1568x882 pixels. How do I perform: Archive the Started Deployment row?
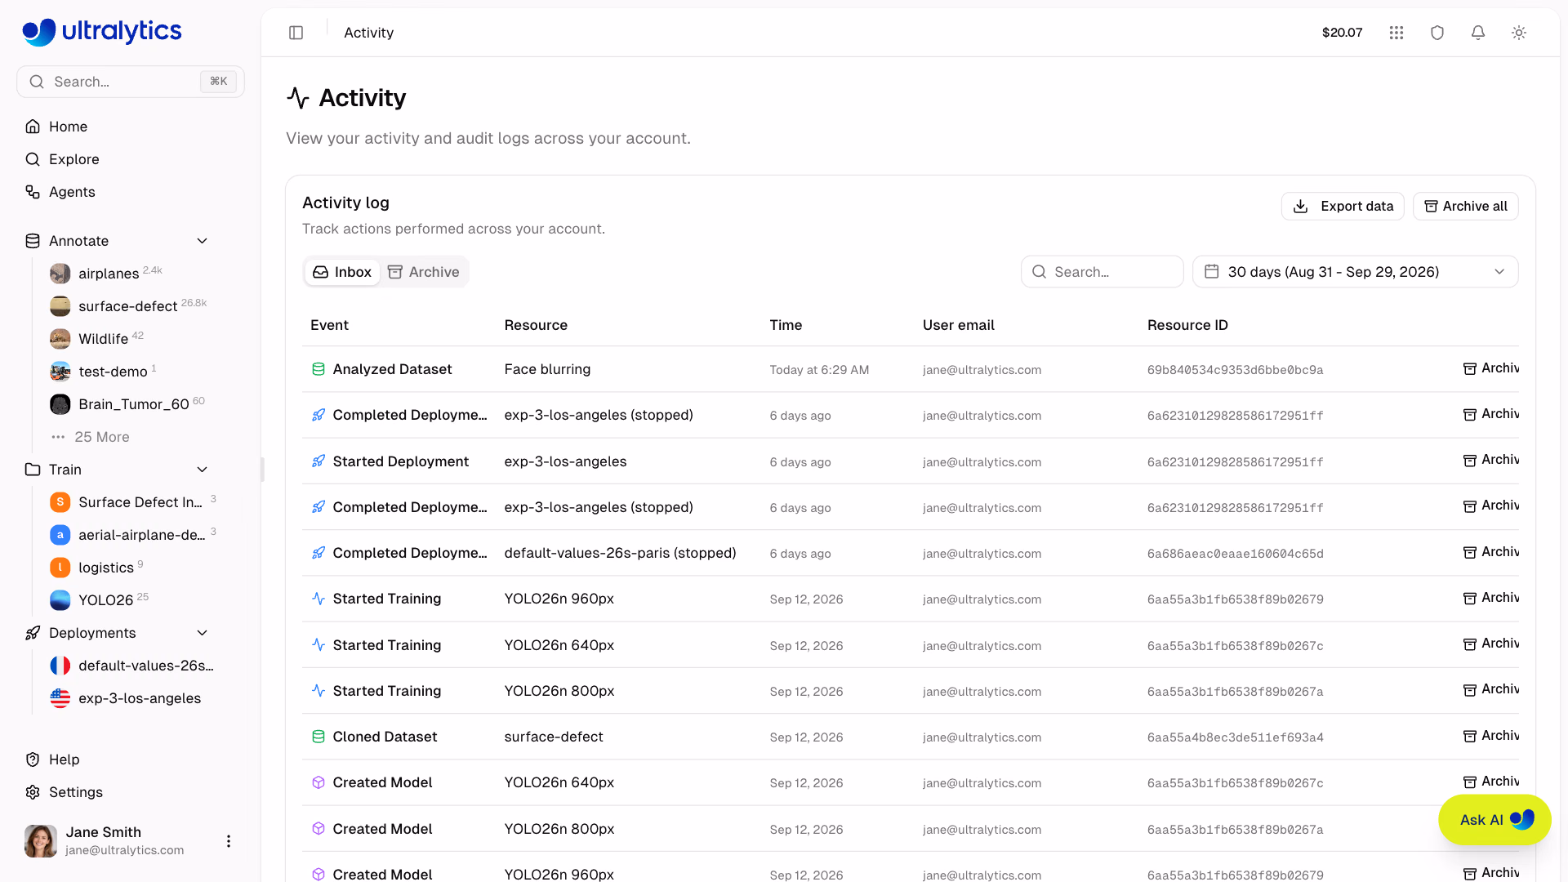[1490, 461]
